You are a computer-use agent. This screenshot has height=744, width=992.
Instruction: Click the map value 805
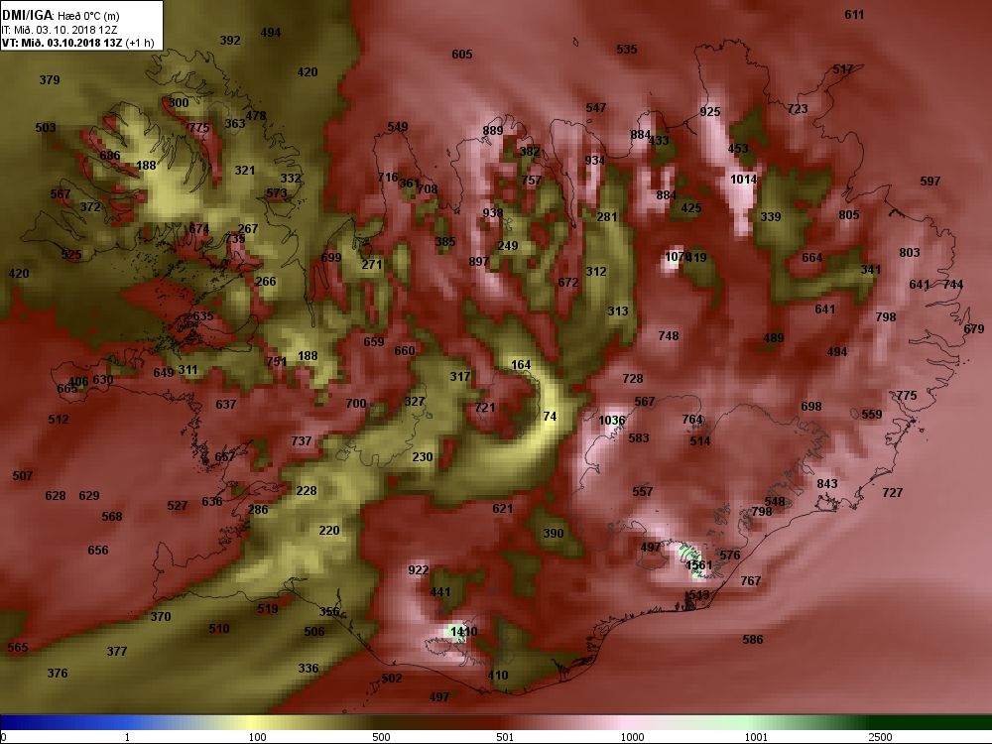point(849,214)
